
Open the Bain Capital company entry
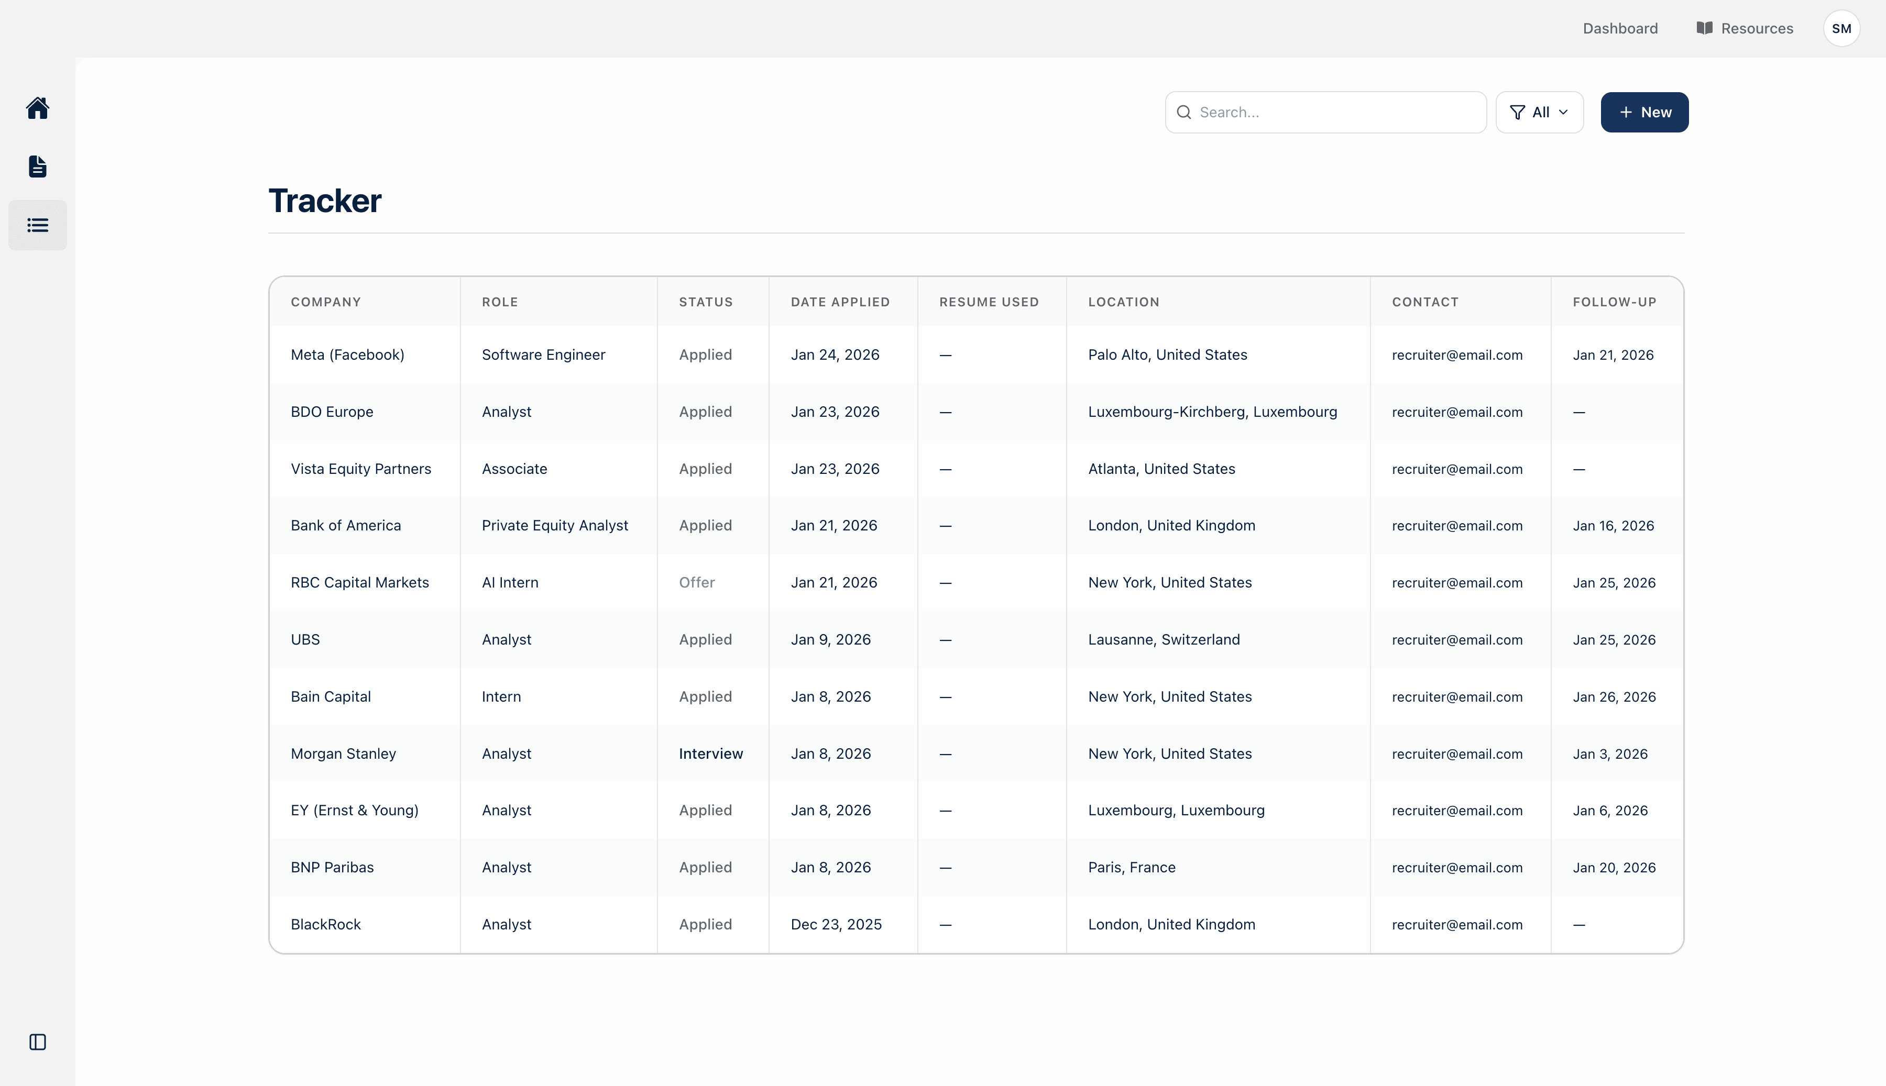[331, 696]
